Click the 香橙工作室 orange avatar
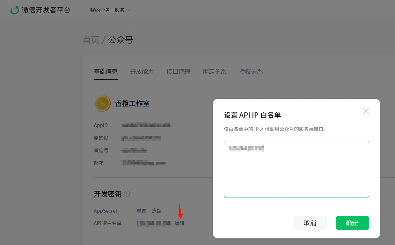Image resolution: width=395 pixels, height=245 pixels. click(x=103, y=104)
